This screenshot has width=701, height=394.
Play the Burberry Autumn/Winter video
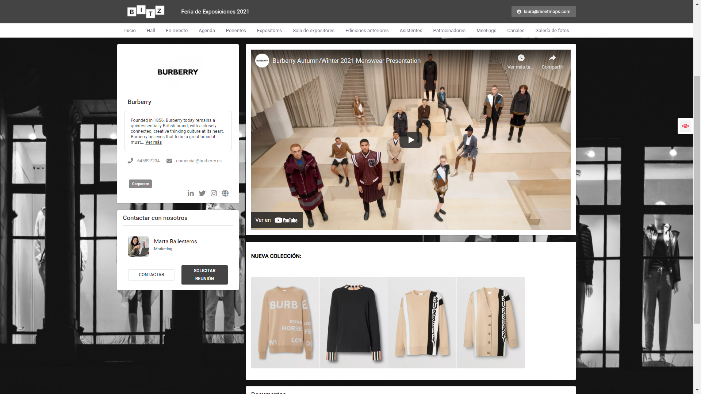[x=411, y=140]
